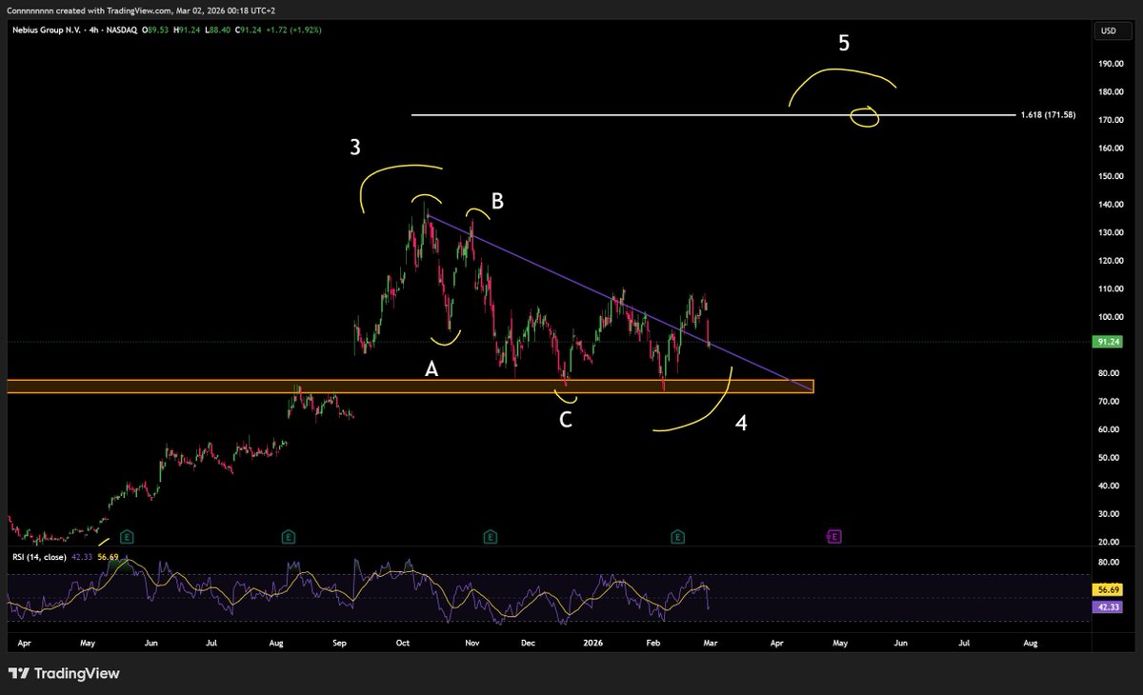Image resolution: width=1143 pixels, height=695 pixels.
Task: Click the 'C' wave text label
Action: coord(565,419)
